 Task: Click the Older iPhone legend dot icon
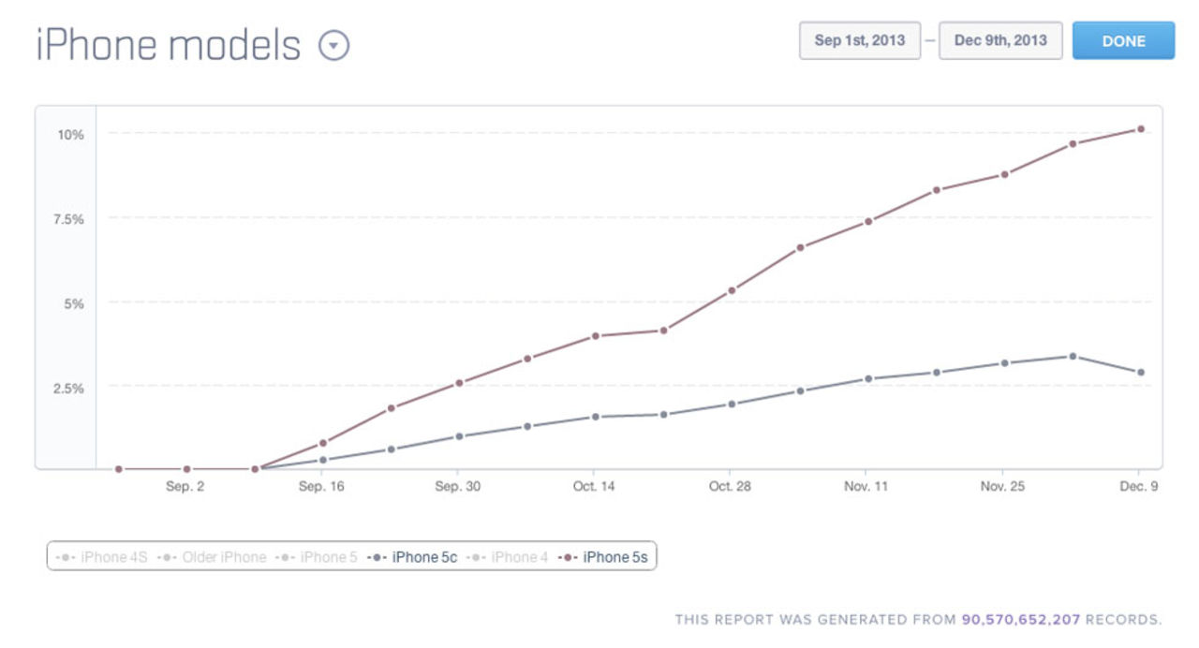(x=165, y=556)
